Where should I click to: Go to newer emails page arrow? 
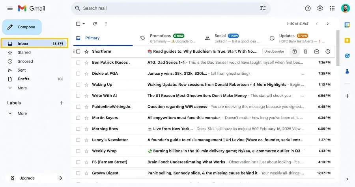pos(317,24)
